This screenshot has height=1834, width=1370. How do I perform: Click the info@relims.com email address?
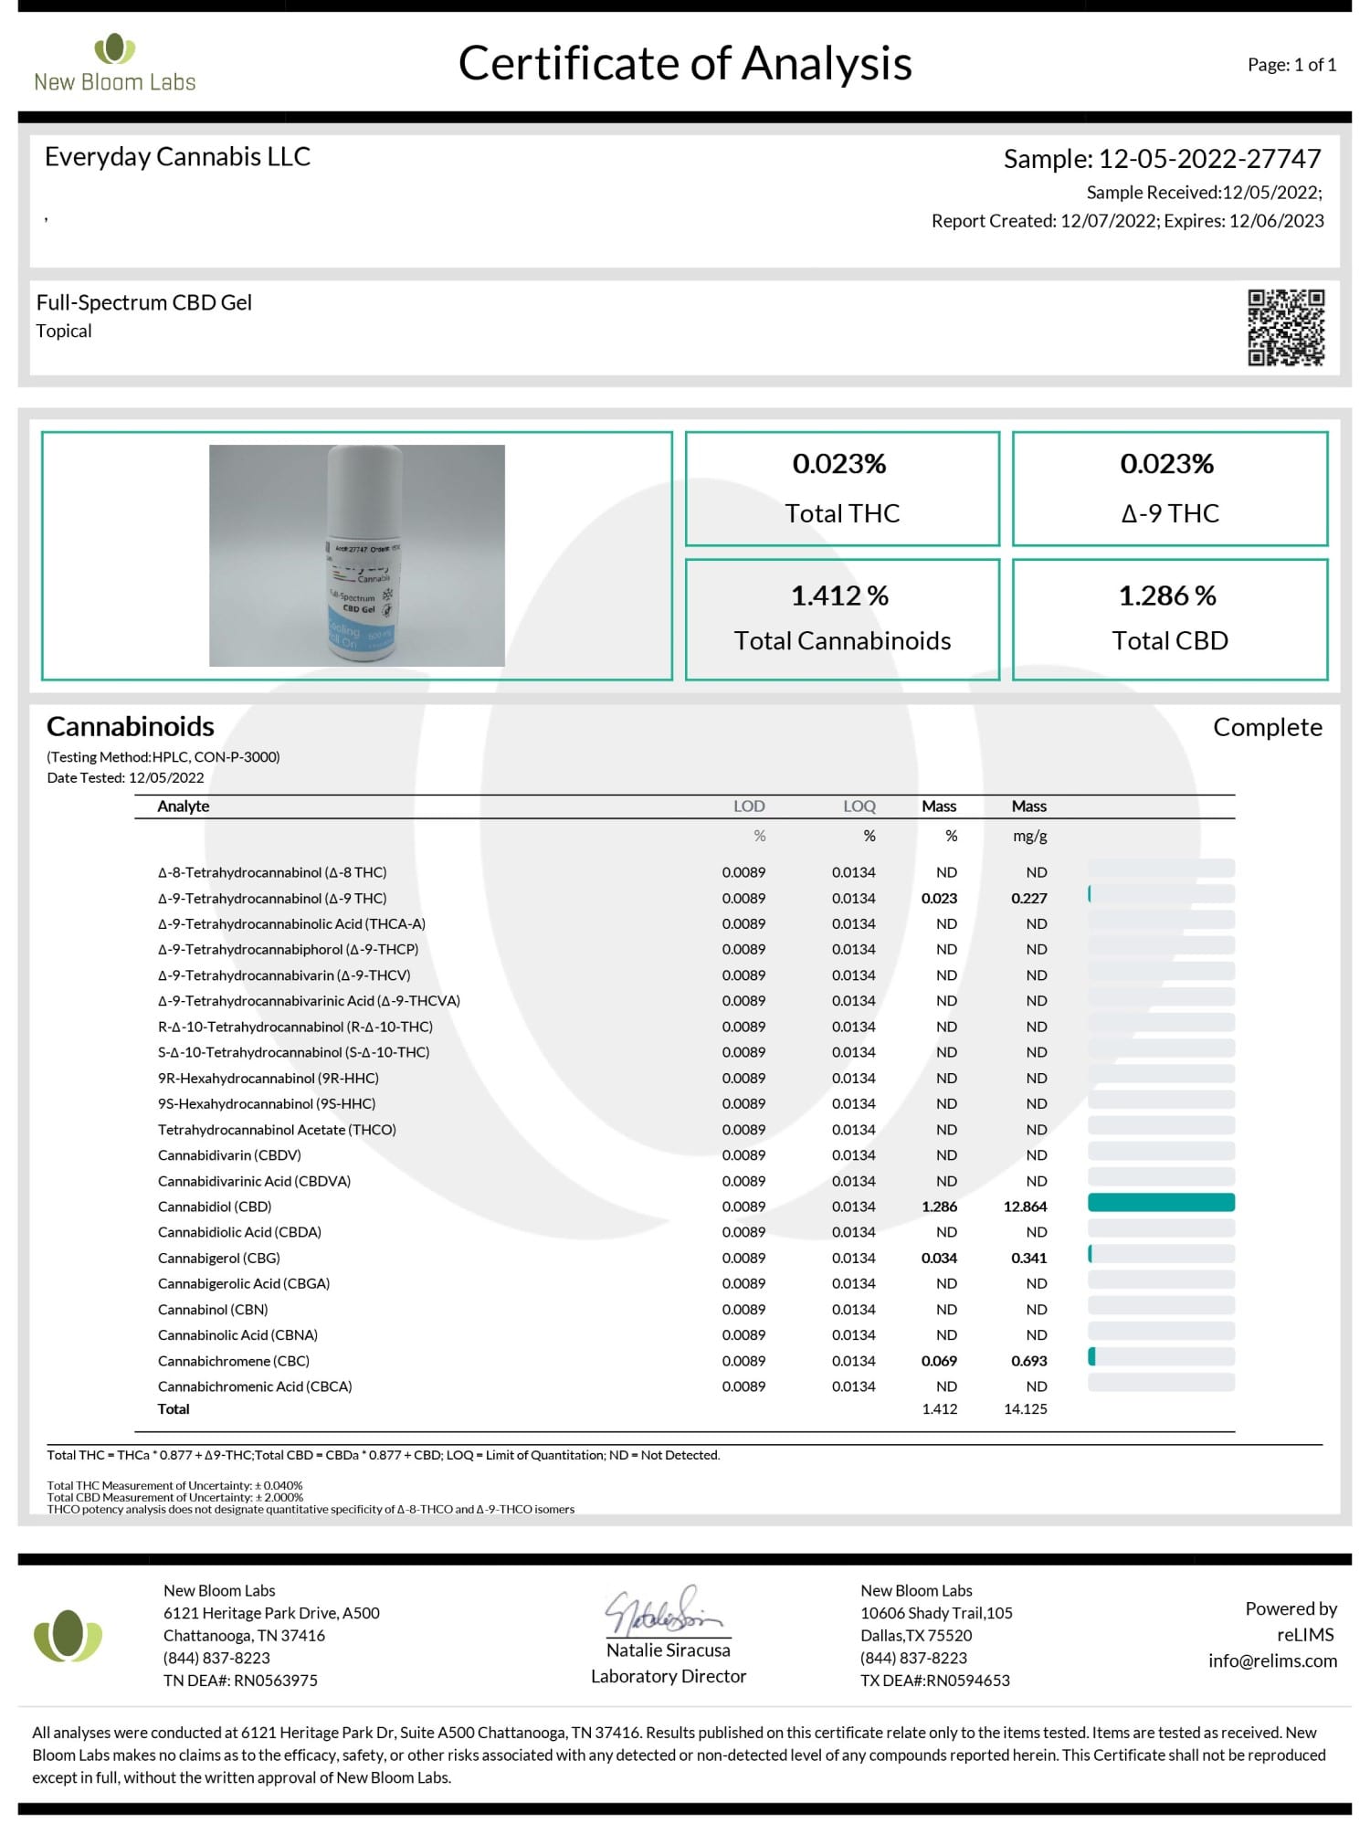point(1272,1661)
